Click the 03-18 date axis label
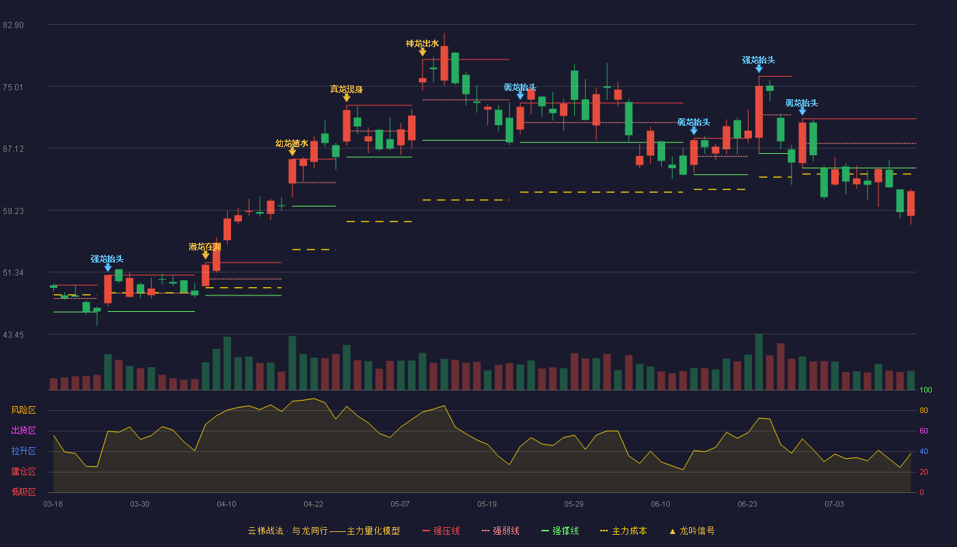The width and height of the screenshot is (957, 547). pyautogui.click(x=53, y=504)
